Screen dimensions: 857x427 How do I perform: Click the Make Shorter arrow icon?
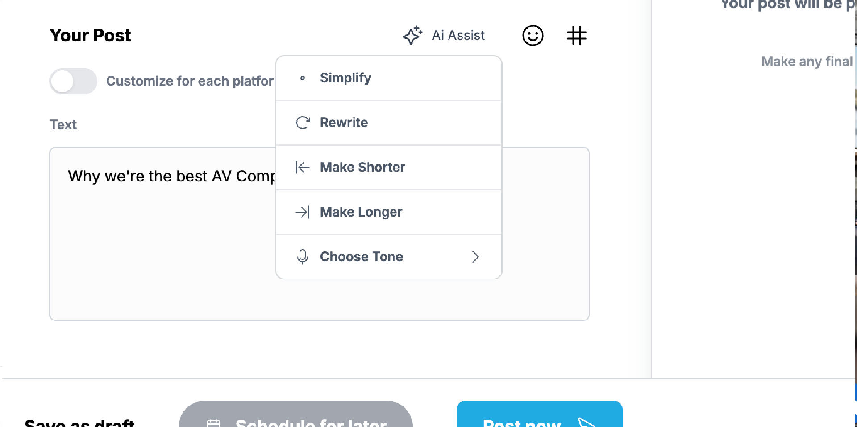[303, 167]
